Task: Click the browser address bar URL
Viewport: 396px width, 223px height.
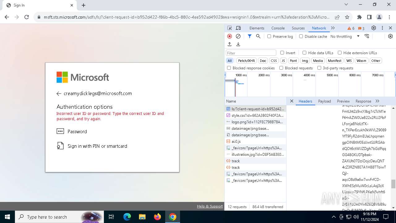Action: pos(186,17)
